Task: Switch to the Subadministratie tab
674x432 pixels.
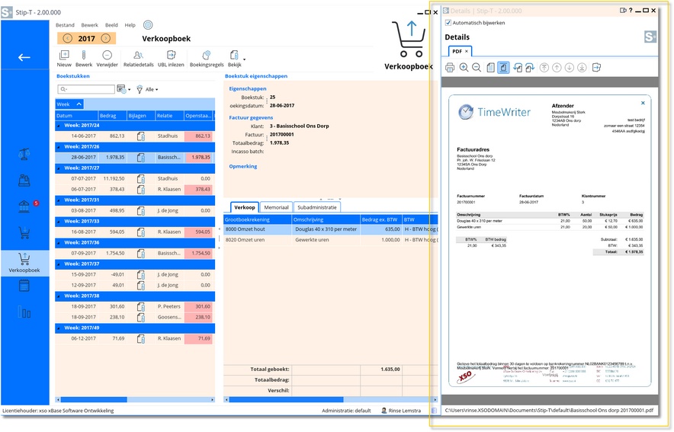Action: tap(317, 207)
